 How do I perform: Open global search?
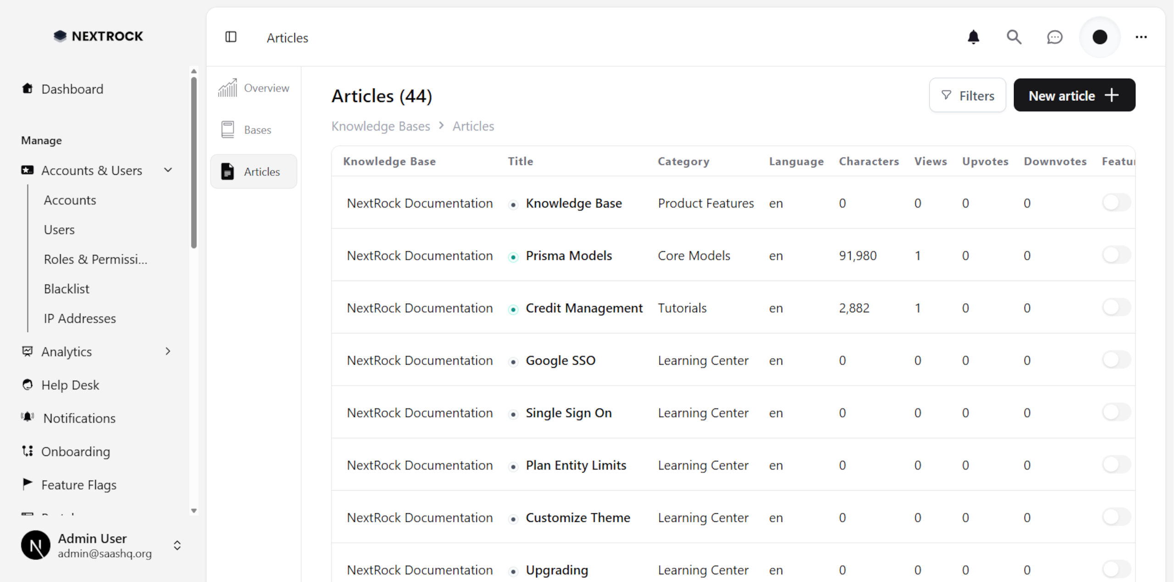click(1014, 37)
